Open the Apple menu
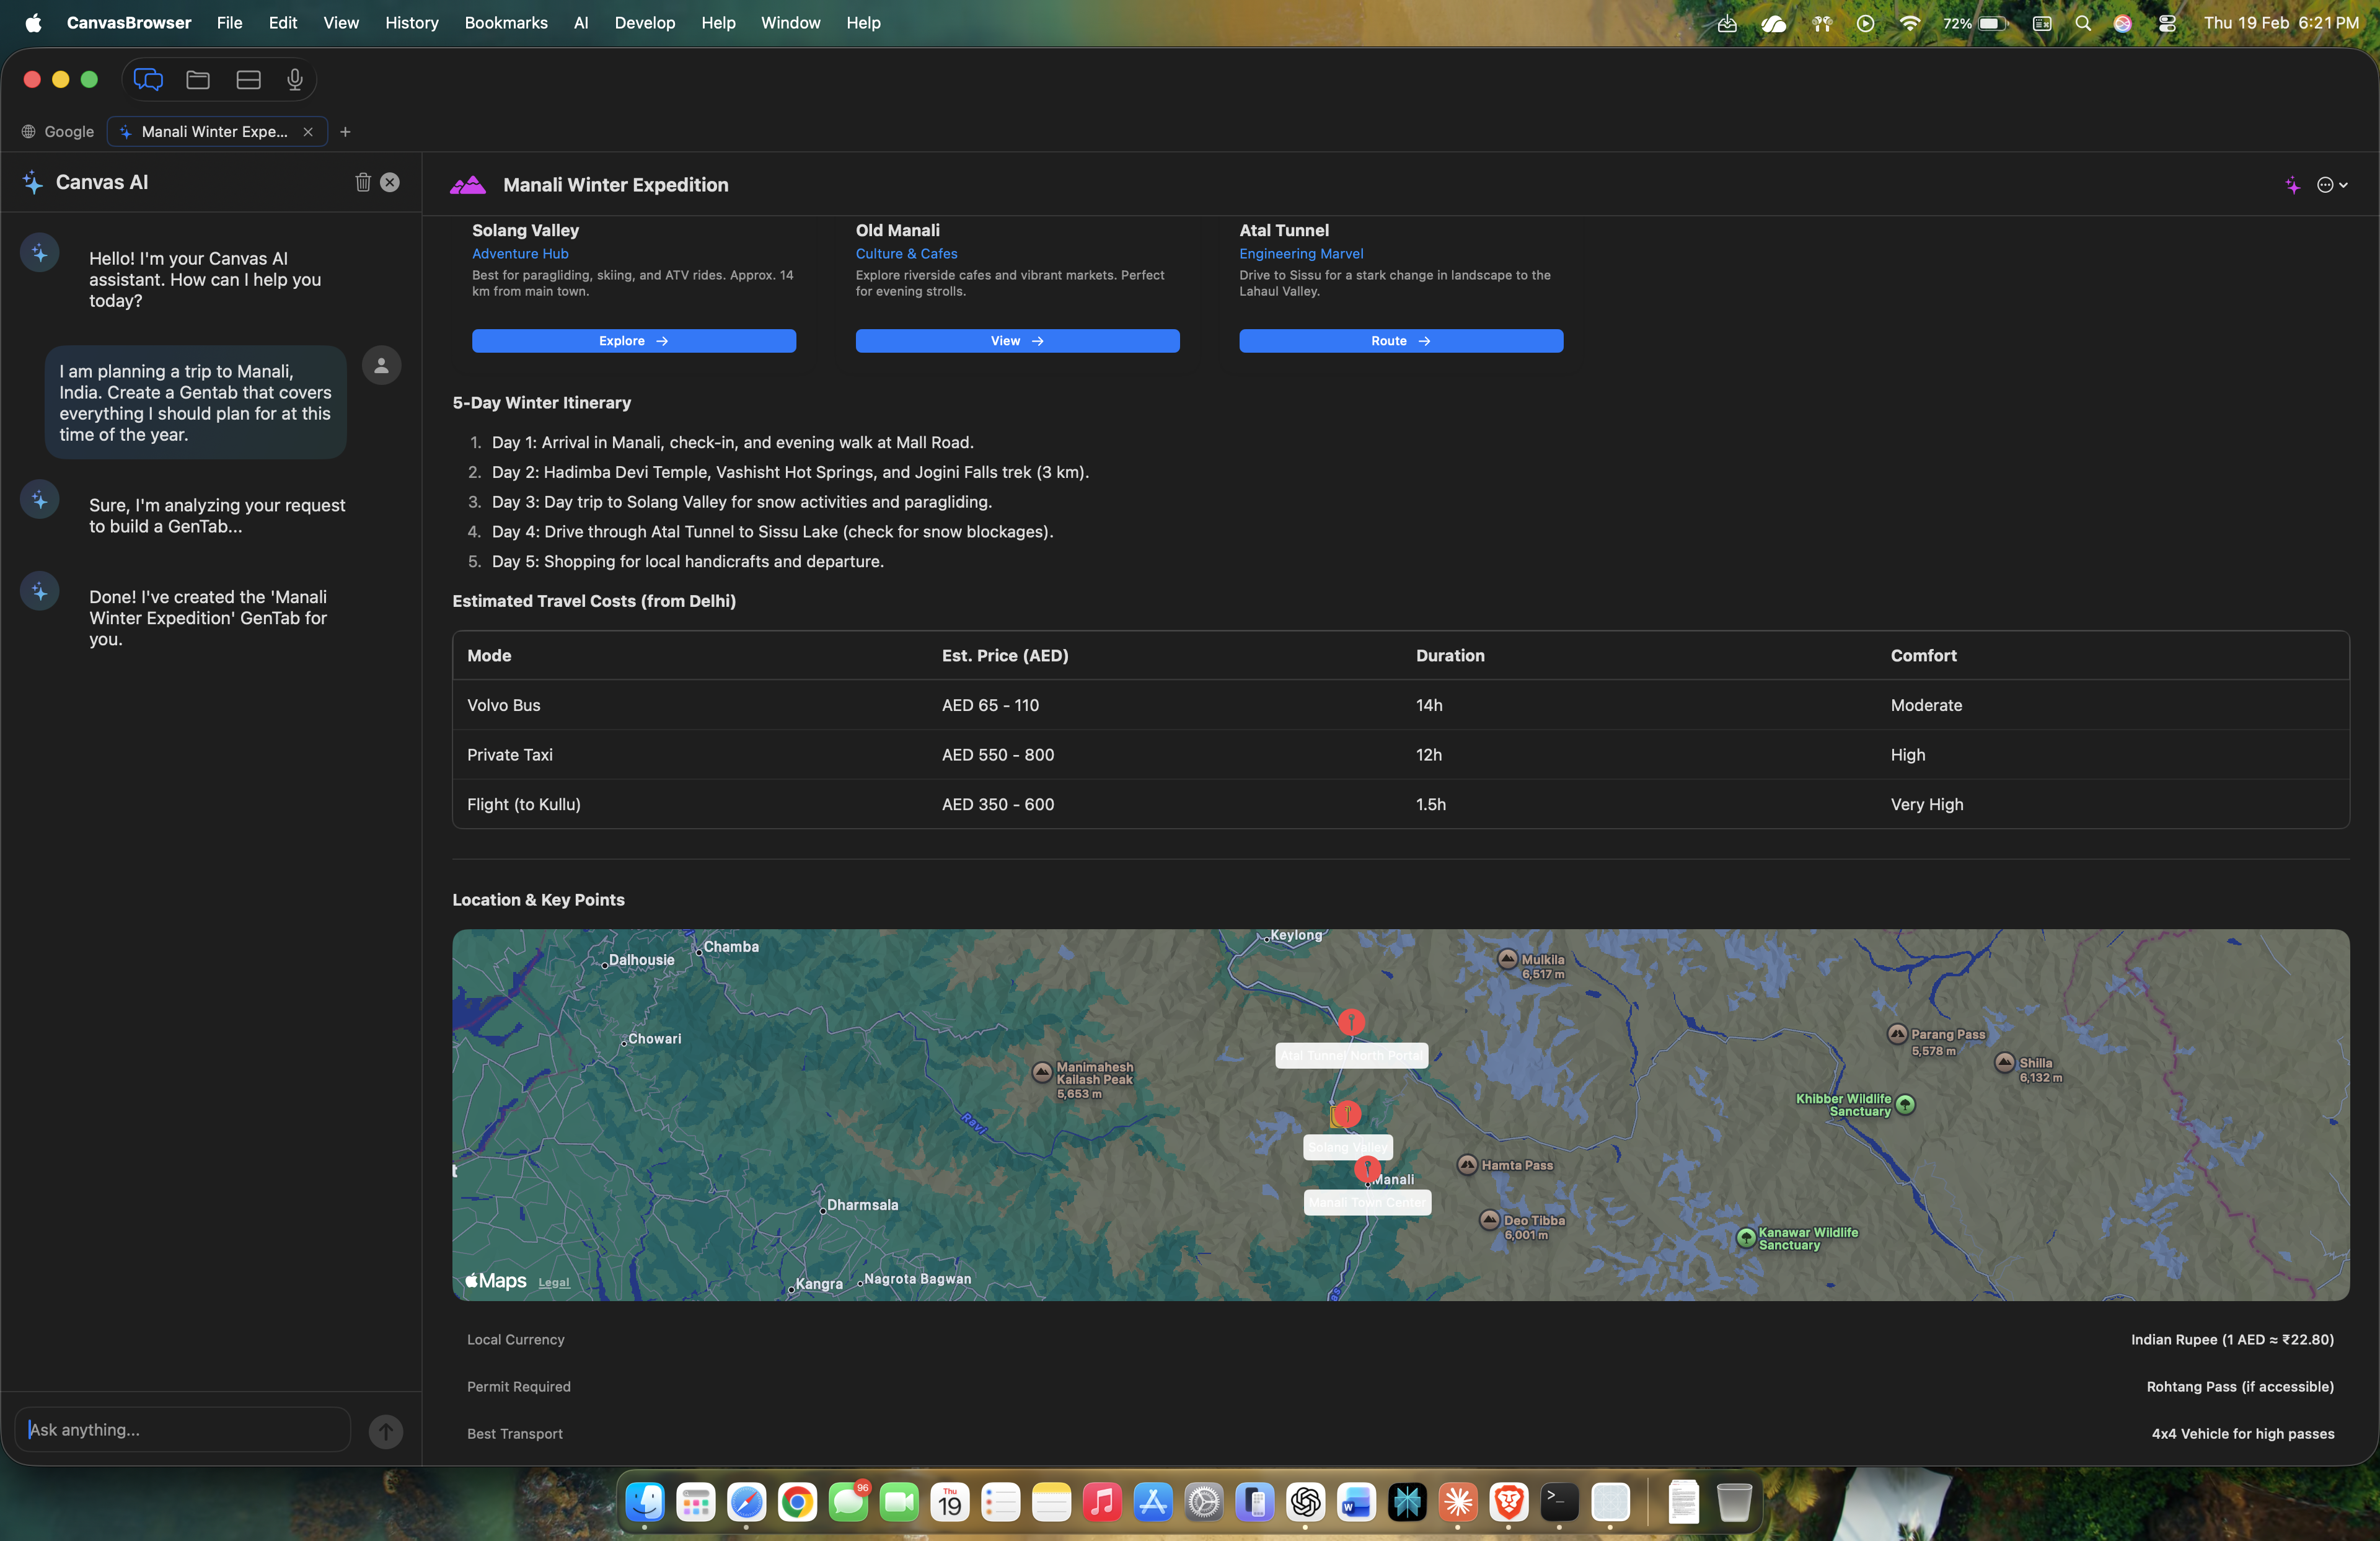 (x=33, y=22)
